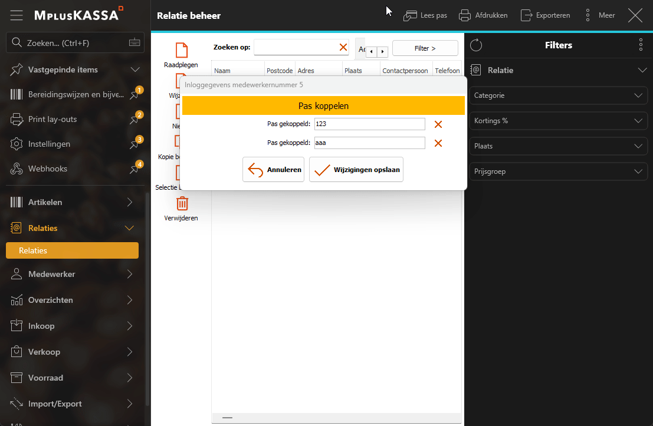The width and height of the screenshot is (653, 426).
Task: Click the Afdrukken printer icon
Action: pyautogui.click(x=465, y=15)
